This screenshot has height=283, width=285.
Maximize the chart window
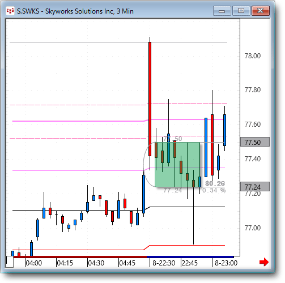[241, 11]
